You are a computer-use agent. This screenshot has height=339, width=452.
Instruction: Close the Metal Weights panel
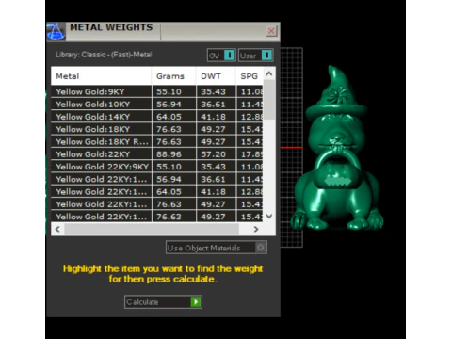click(271, 31)
